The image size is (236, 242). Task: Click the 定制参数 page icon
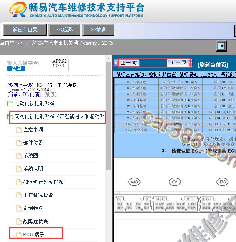[x=19, y=208]
